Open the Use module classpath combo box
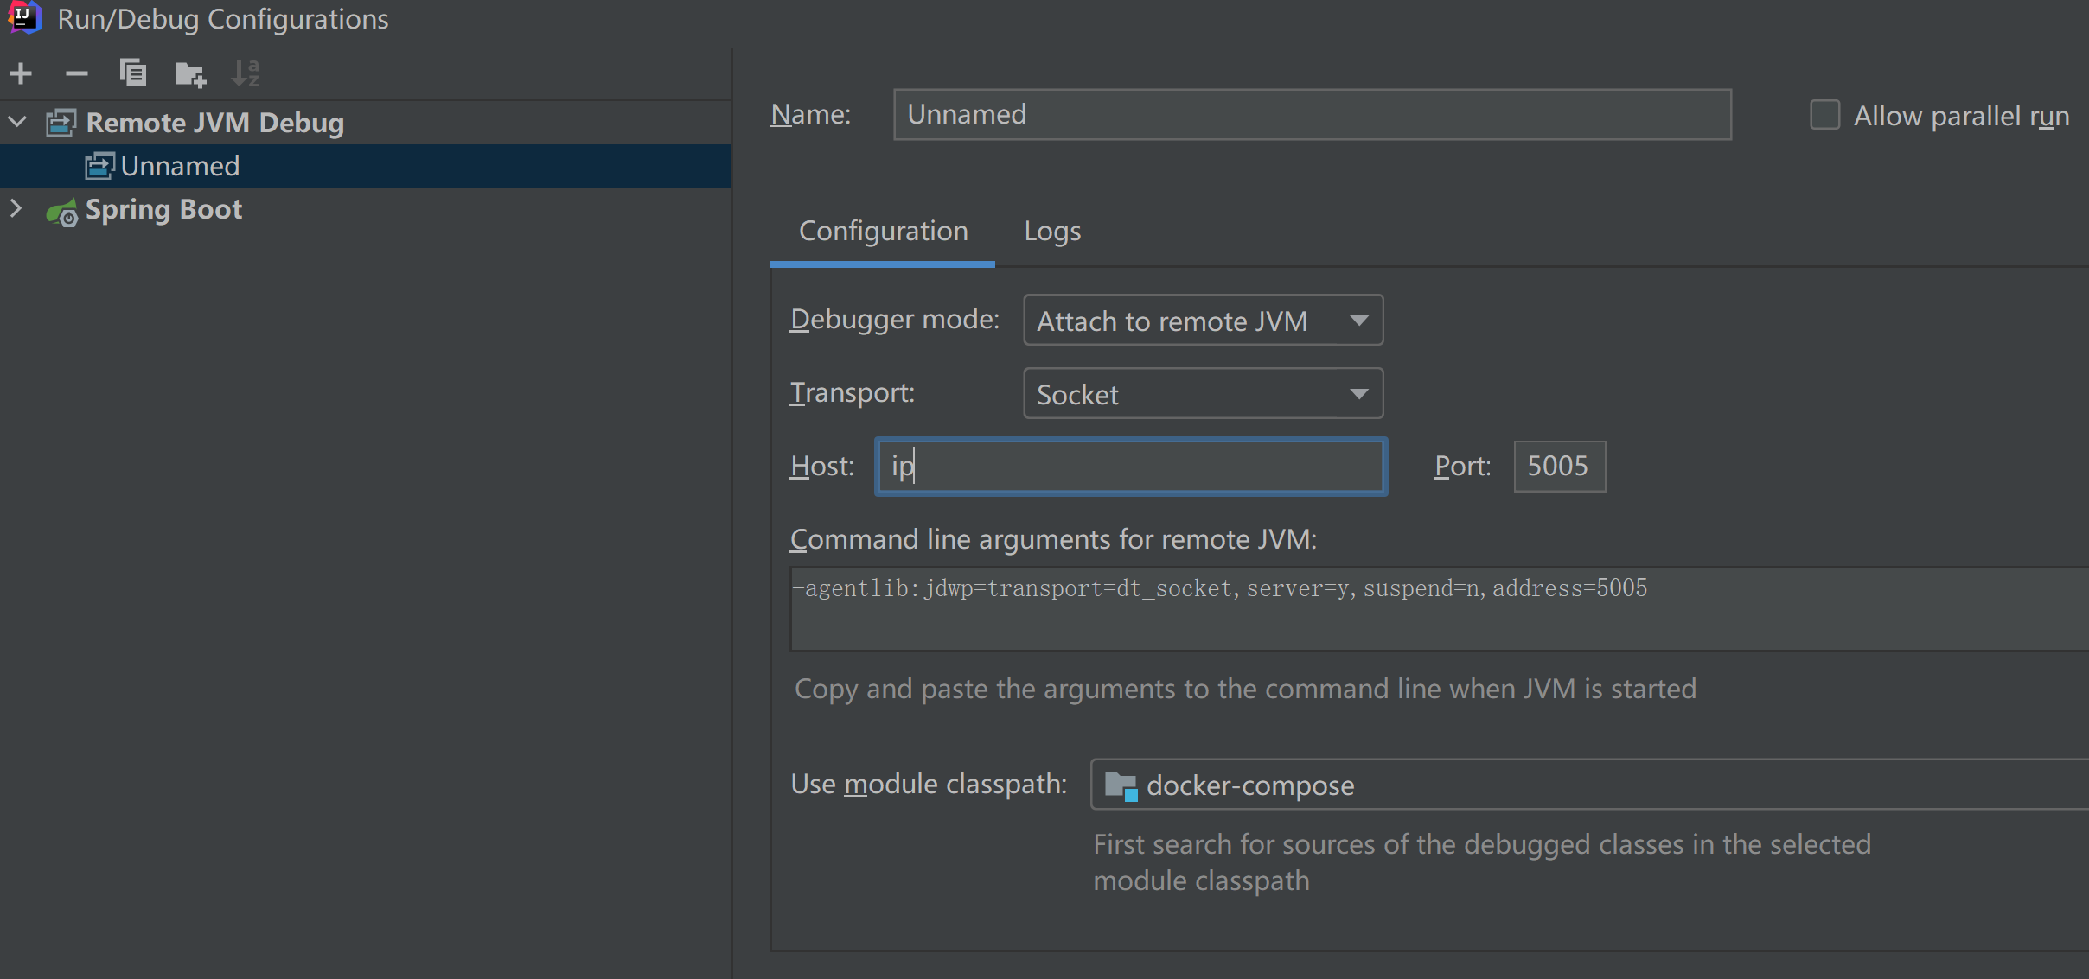Viewport: 2089px width, 979px height. 1589,785
